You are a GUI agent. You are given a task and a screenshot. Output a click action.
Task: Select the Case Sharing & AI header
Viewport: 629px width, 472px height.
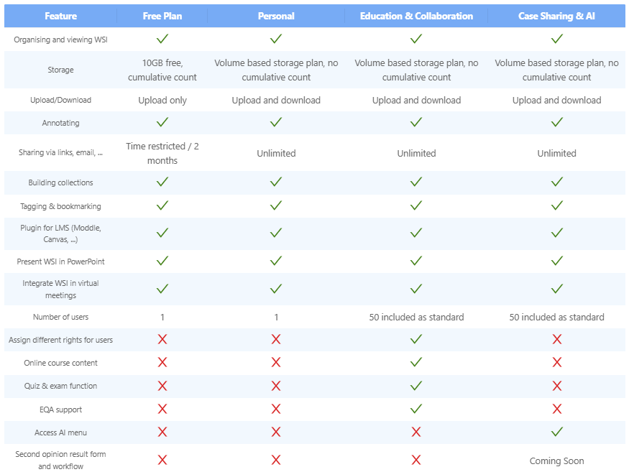[x=556, y=16]
